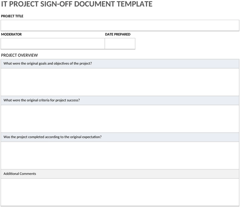
Task: Click the Date Prepared field
Action: click(x=120, y=44)
